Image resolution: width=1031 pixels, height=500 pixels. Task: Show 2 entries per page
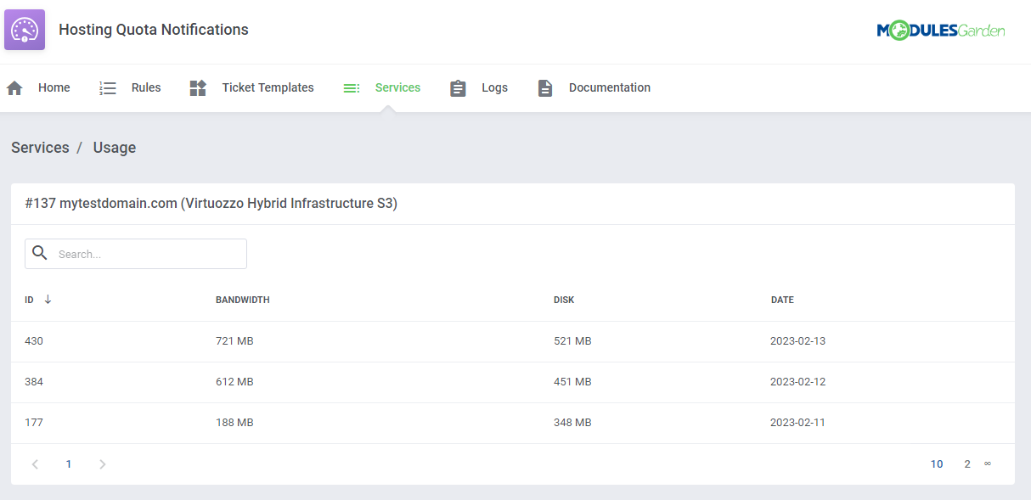(967, 464)
